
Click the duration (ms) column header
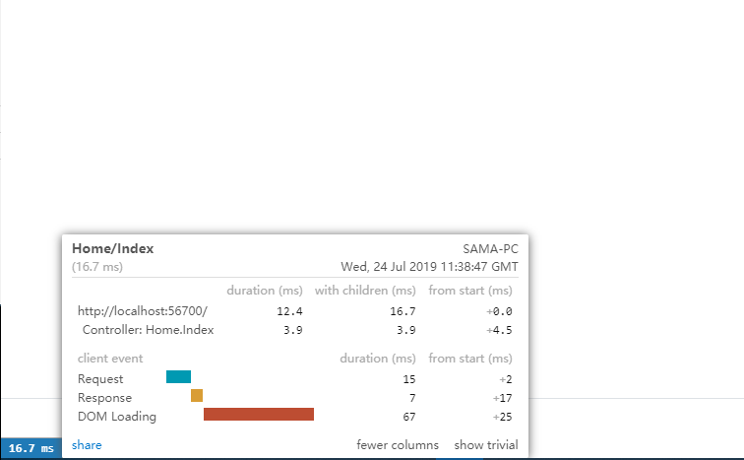tap(265, 291)
